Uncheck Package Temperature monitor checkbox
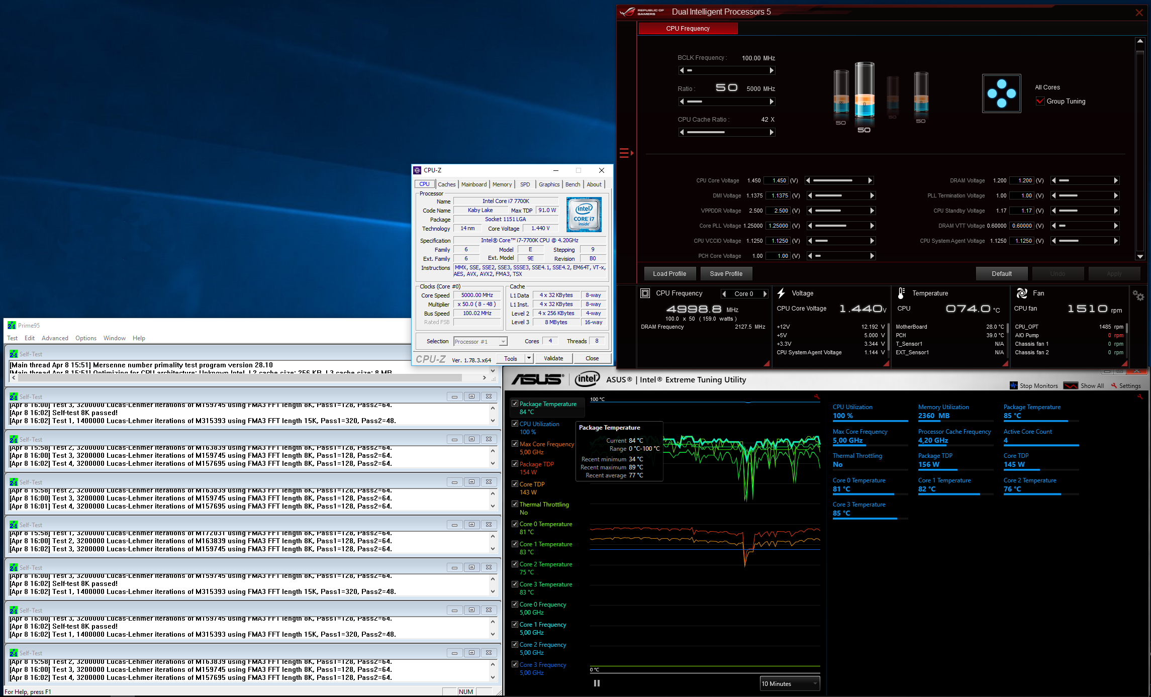Screen dimensions: 1151x697 [x=515, y=404]
